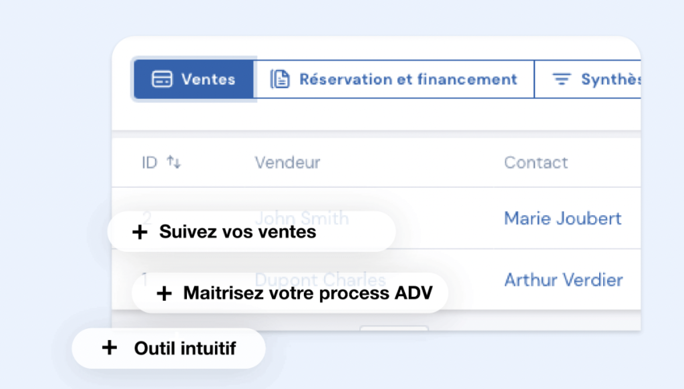Select the ID column header label
Image resolution: width=684 pixels, height=389 pixels.
[x=149, y=162]
